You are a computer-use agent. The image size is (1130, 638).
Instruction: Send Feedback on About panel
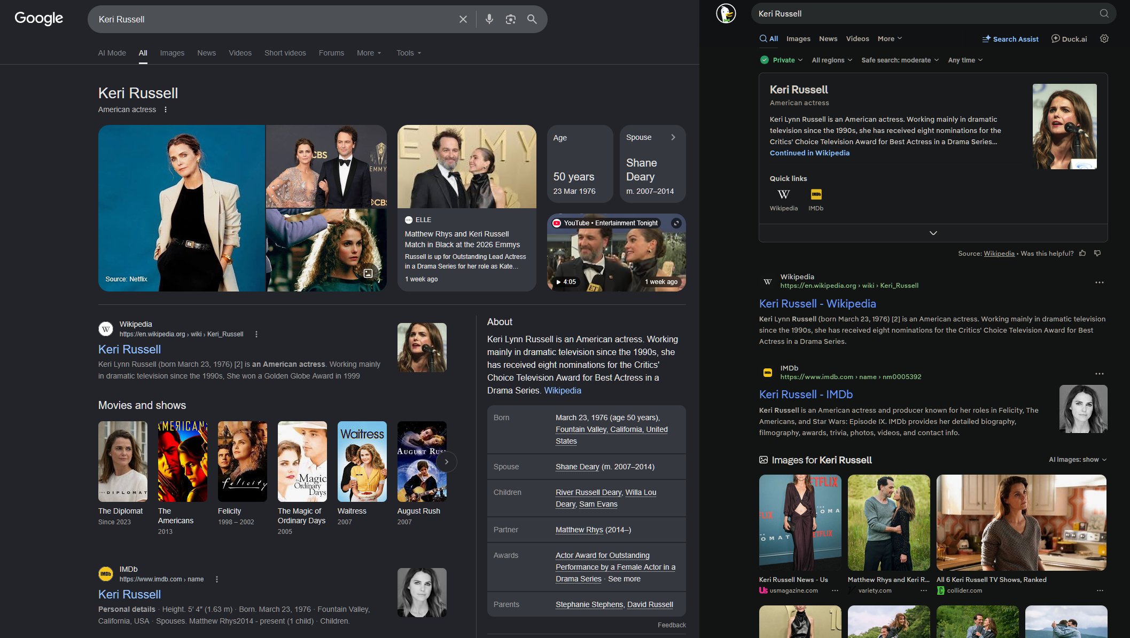point(672,625)
